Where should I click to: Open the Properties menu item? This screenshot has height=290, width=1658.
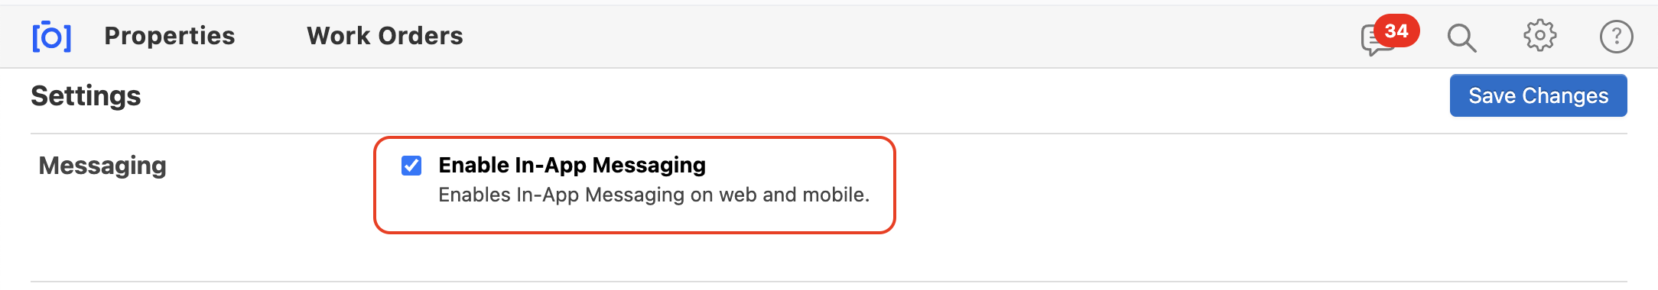point(170,36)
